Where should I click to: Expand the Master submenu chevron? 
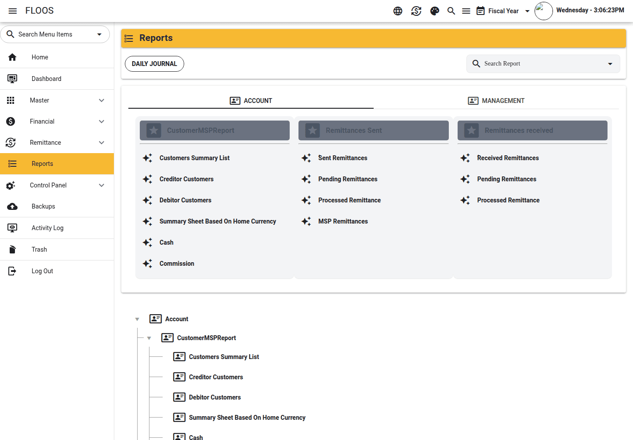pyautogui.click(x=102, y=100)
